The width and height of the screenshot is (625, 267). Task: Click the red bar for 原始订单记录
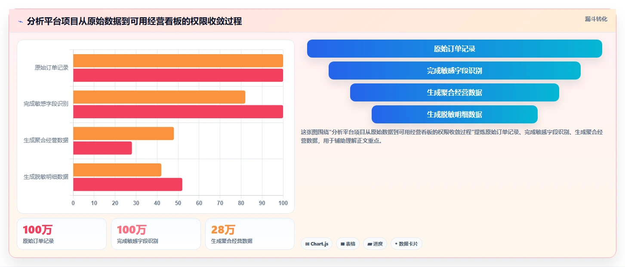(x=178, y=75)
